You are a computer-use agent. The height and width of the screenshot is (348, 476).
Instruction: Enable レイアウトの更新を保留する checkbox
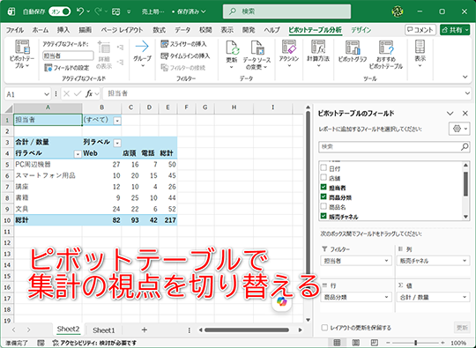(324, 328)
